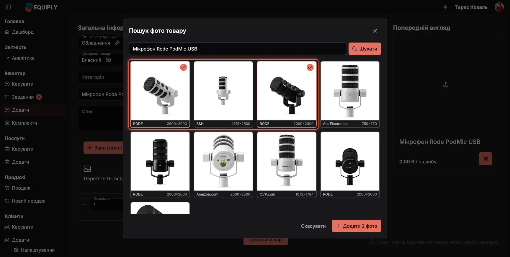This screenshot has height=257, width=510.
Task: Cancel with the Скасувати button
Action: point(313,226)
